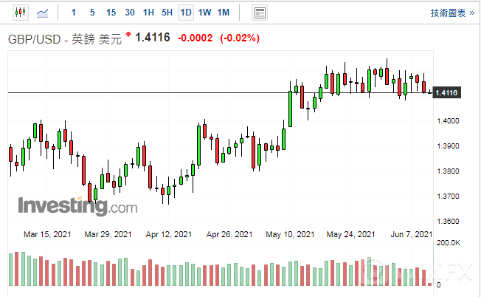Switch to the area line chart icon
Screen dimensions: 481x297
[x=44, y=13]
